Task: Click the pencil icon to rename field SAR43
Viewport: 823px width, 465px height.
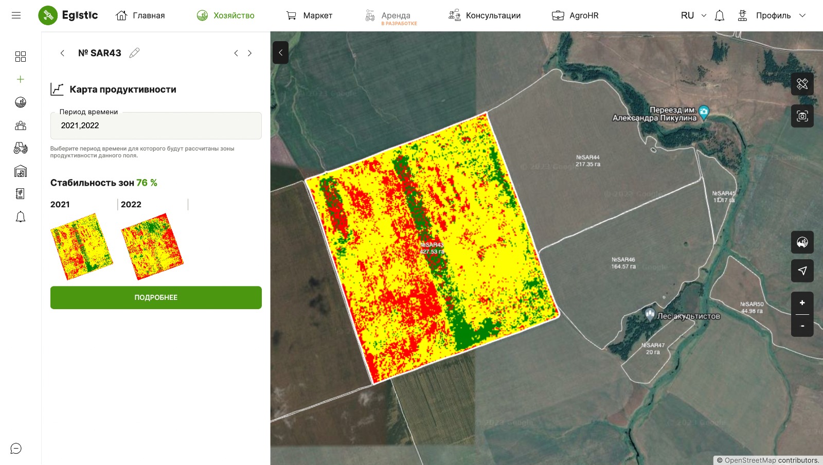Action: click(x=134, y=53)
